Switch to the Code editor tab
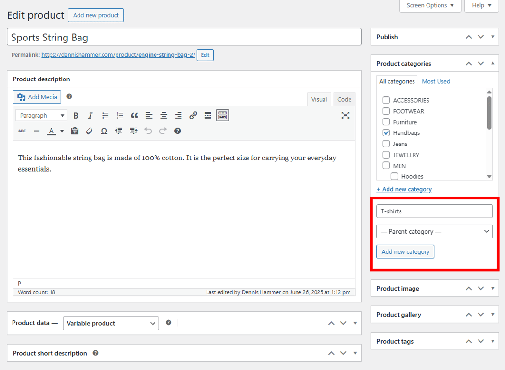This screenshot has width=505, height=370. click(344, 99)
